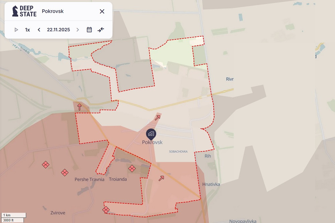Select the Pokrovsk city marker pin
Screen dimensions: 335x223
click(x=151, y=134)
